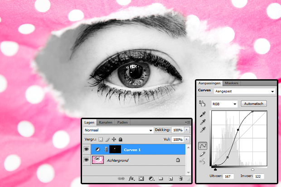Click the Automatisch button
The width and height of the screenshot is (281, 187).
[254, 104]
